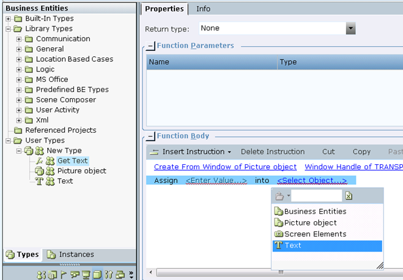Collapse the Function Body section

pos(150,136)
